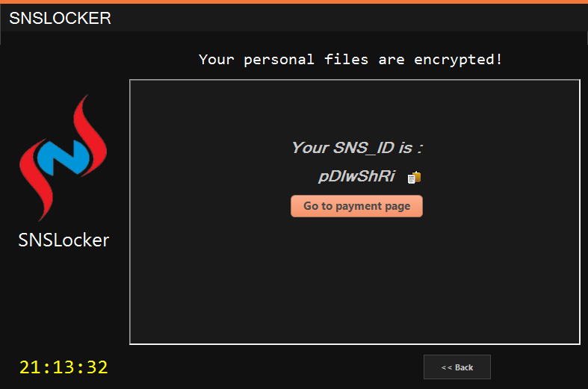Copy the SNS_ID using the clipboard icon

pyautogui.click(x=414, y=177)
